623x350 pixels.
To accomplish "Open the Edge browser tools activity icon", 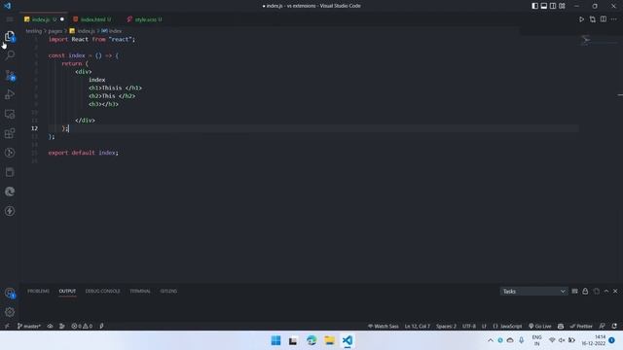I will (10, 192).
